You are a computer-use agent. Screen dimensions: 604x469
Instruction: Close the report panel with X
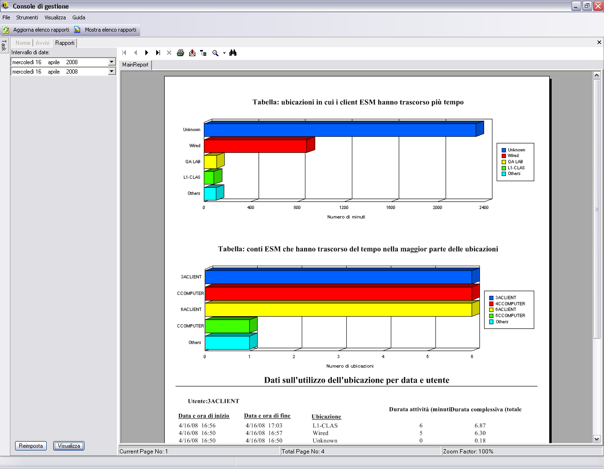[599, 42]
